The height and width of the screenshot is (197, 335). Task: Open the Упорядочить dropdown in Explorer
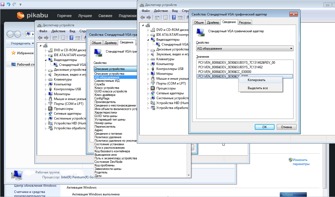22,43
